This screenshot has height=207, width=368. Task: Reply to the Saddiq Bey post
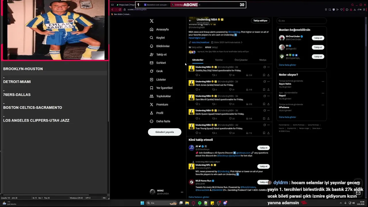[197, 75]
